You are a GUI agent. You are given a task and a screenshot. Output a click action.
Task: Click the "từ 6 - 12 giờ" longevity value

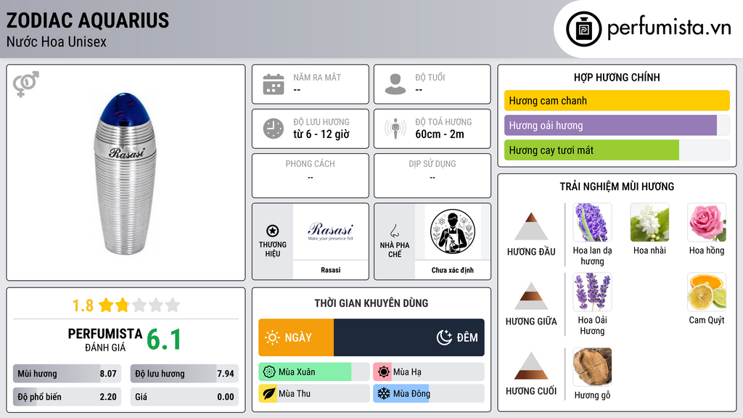[x=321, y=134]
